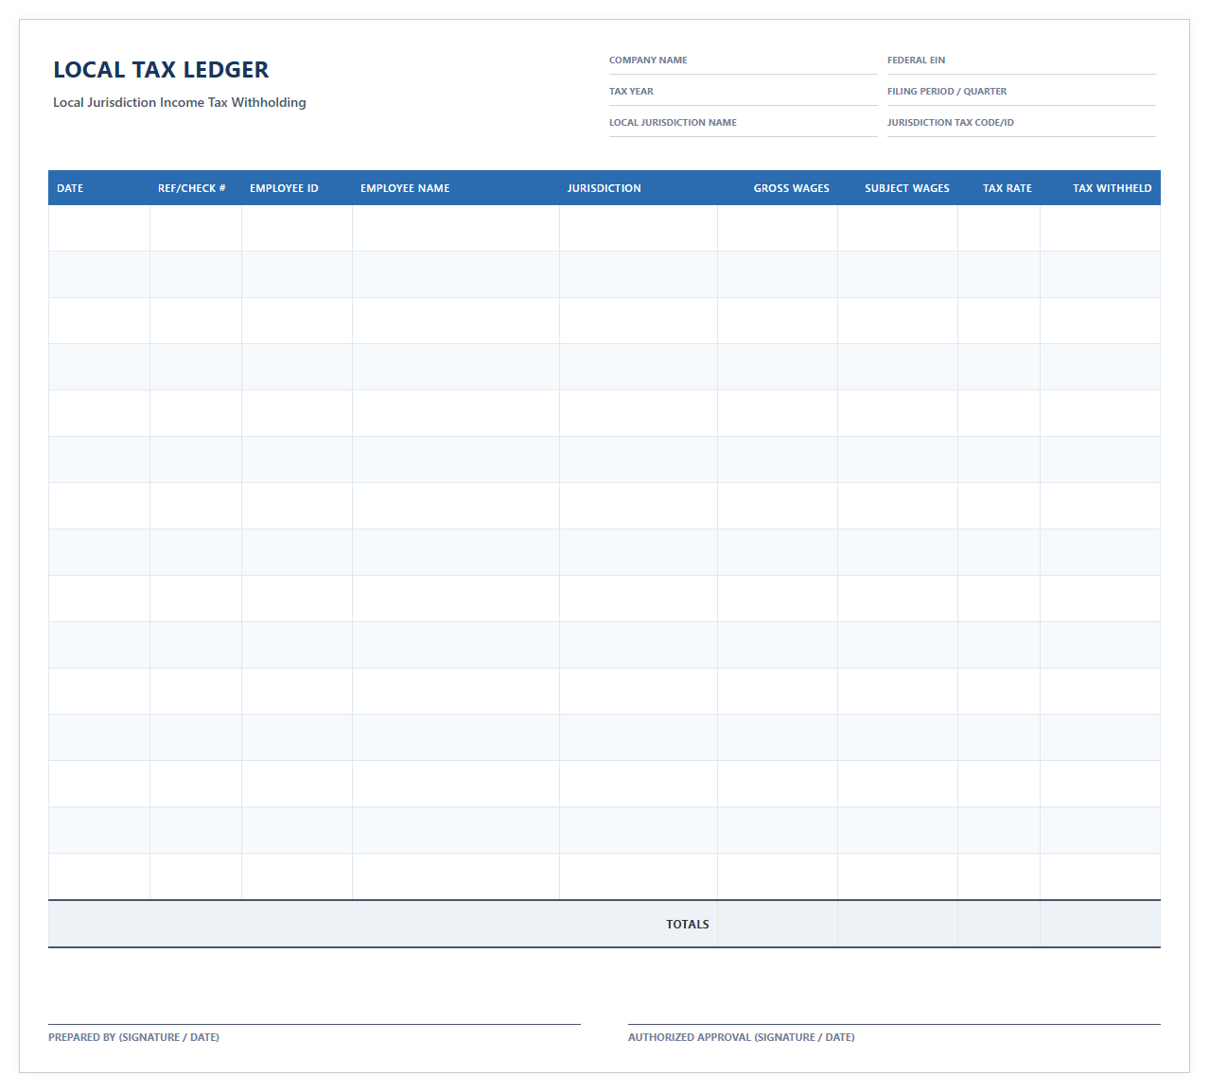Click the Tax Withheld totals cell
Screen dimensions: 1209x1092
1100,925
